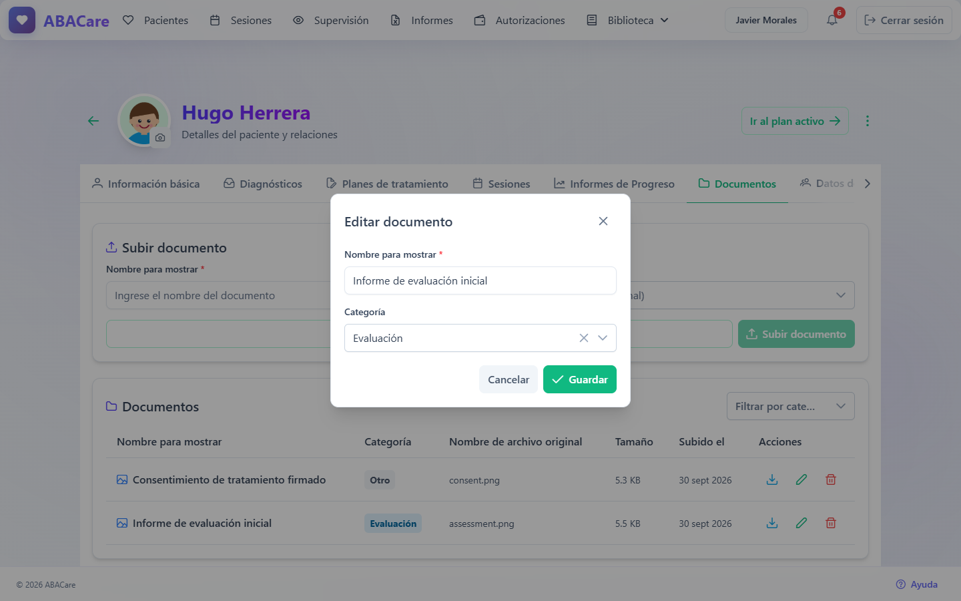The height and width of the screenshot is (601, 961).
Task: Download the assessment.png document
Action: (x=772, y=523)
